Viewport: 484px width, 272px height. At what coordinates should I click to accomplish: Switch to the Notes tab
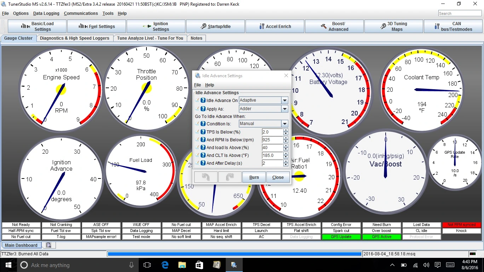pyautogui.click(x=196, y=38)
